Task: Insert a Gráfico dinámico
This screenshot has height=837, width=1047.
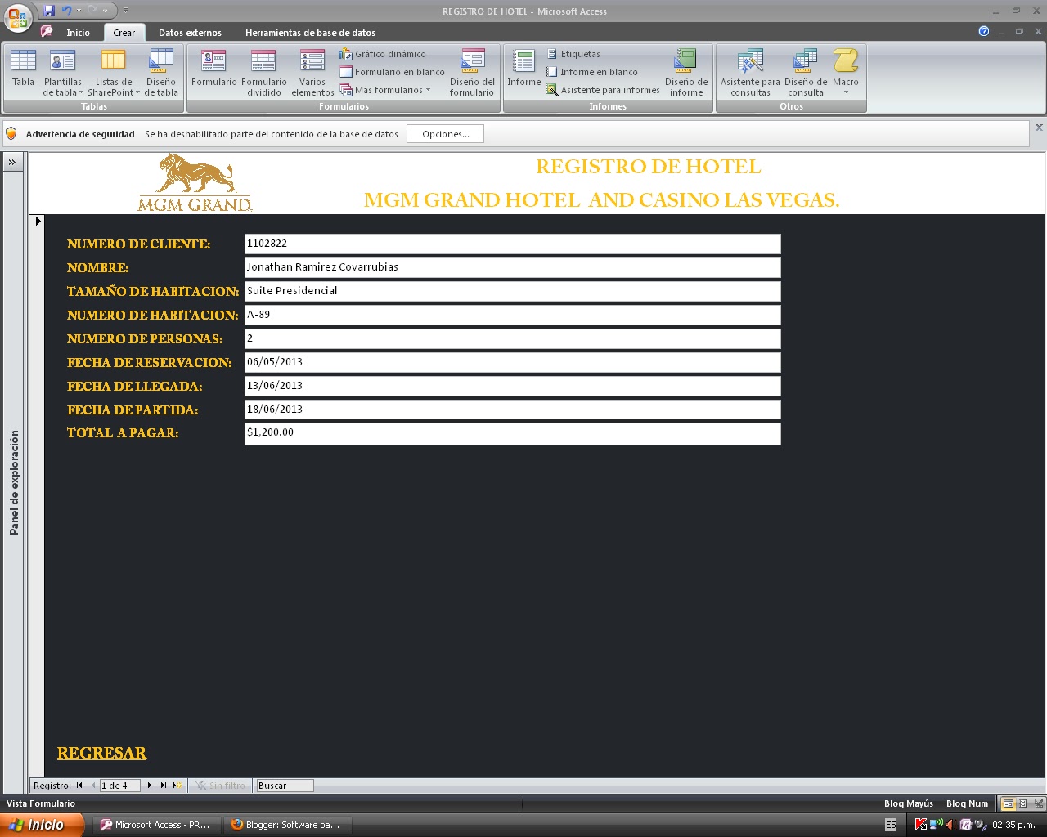Action: tap(383, 54)
